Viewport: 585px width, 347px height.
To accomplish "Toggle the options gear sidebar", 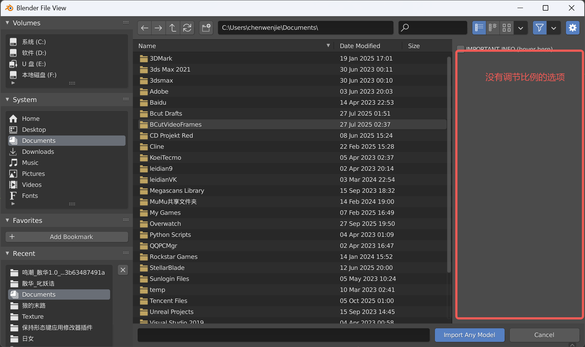I will [573, 28].
